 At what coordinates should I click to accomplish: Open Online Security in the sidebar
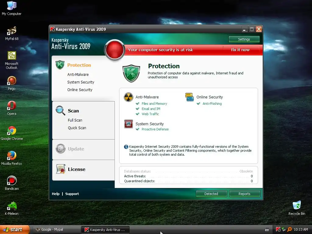80,90
